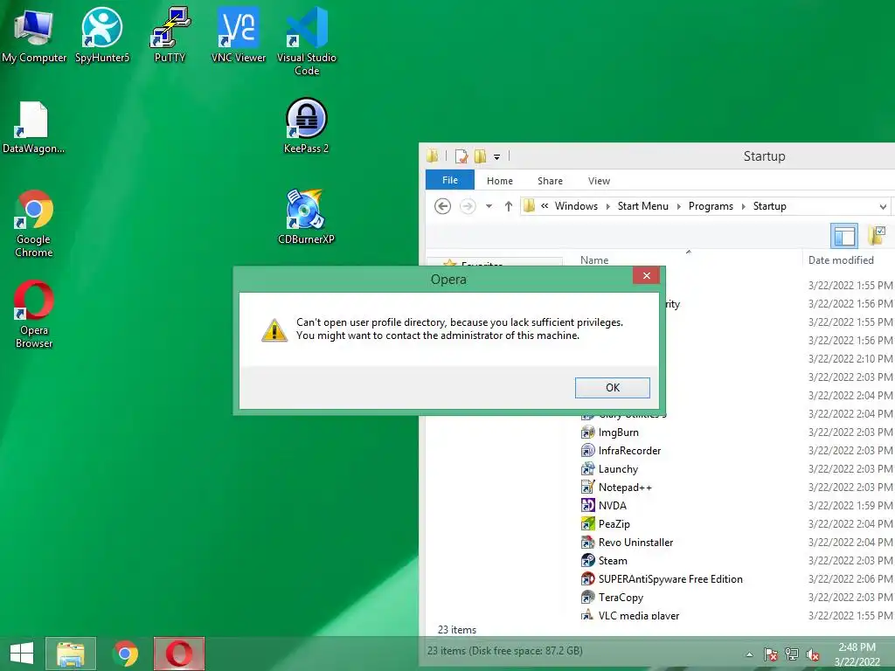Viewport: 895px width, 671px height.
Task: Open the Home ribbon tab
Action: coord(499,181)
